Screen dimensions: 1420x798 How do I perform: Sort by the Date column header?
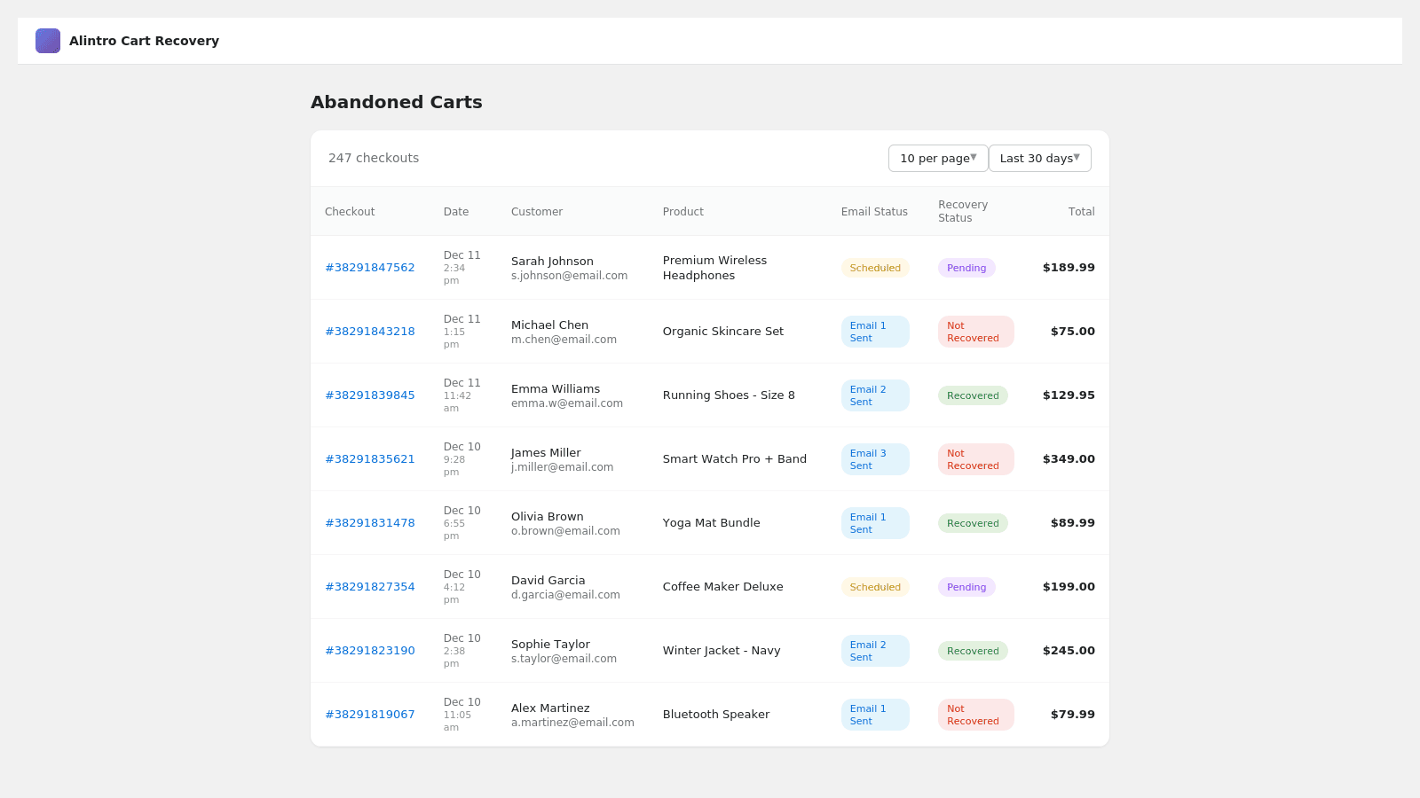click(455, 211)
